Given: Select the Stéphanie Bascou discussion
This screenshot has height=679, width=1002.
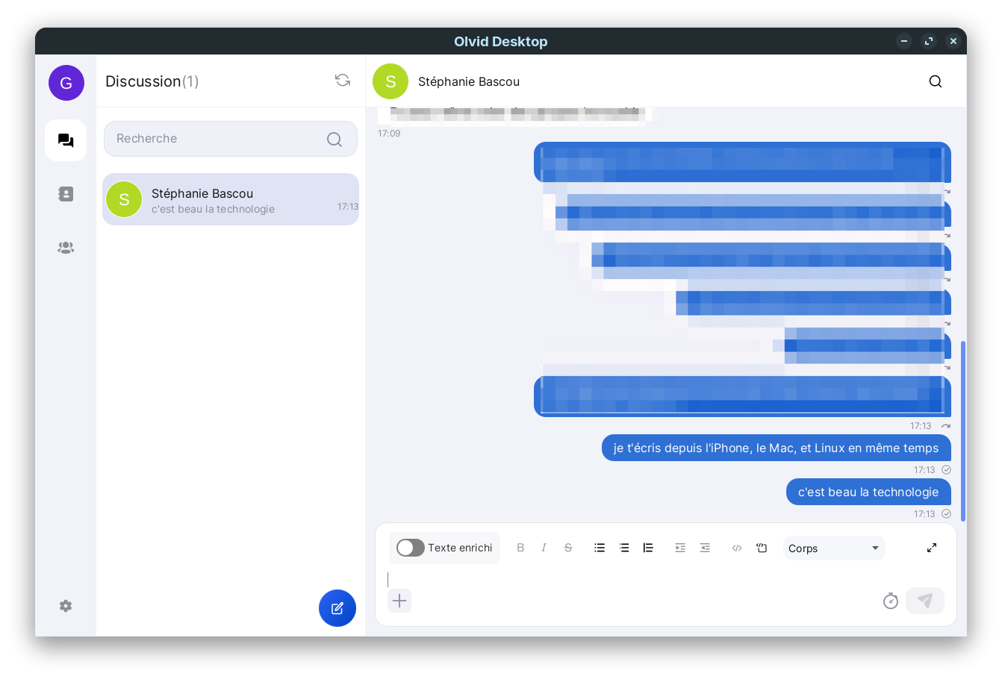Looking at the screenshot, I should tap(231, 200).
